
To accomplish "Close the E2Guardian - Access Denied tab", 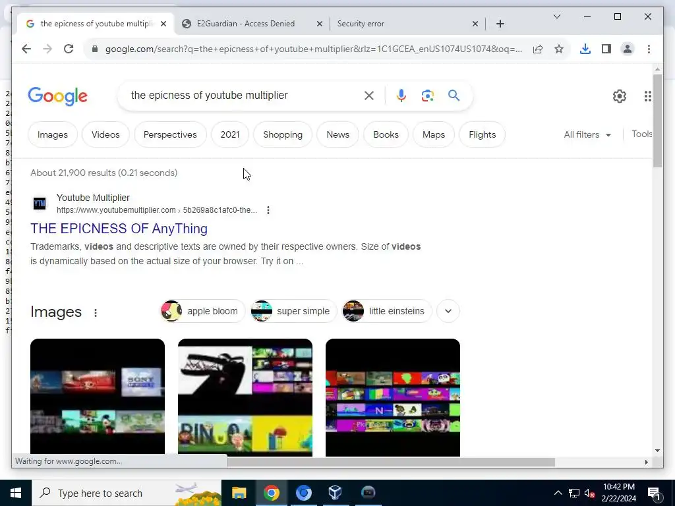I will coord(320,24).
